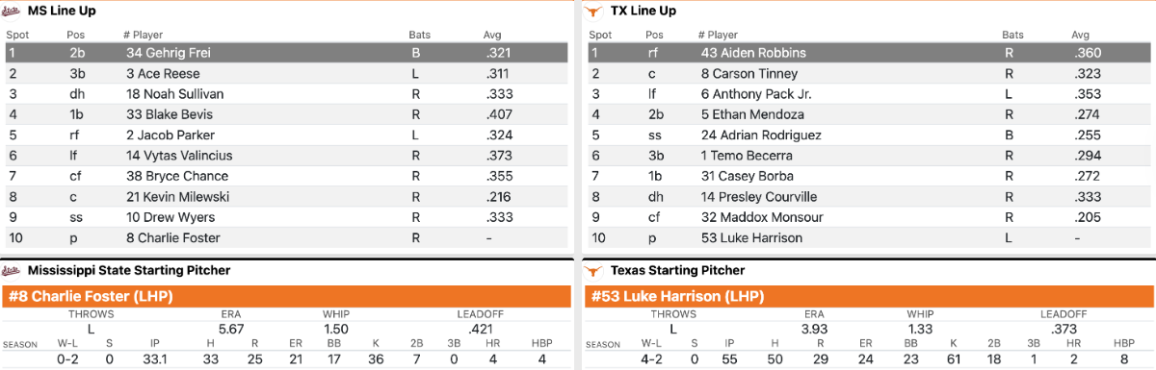Viewport: 1156px width, 370px height.
Task: Click TX Line Up section title
Action: coord(644,11)
